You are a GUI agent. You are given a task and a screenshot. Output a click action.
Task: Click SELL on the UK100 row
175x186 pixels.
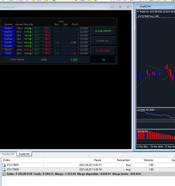tap(47, 43)
